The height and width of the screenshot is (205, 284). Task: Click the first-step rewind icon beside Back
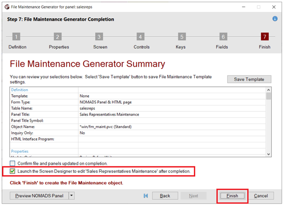[x=146, y=195]
